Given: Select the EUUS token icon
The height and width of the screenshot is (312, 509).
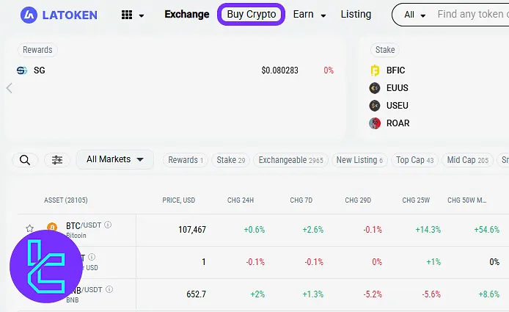Looking at the screenshot, I should (375, 88).
